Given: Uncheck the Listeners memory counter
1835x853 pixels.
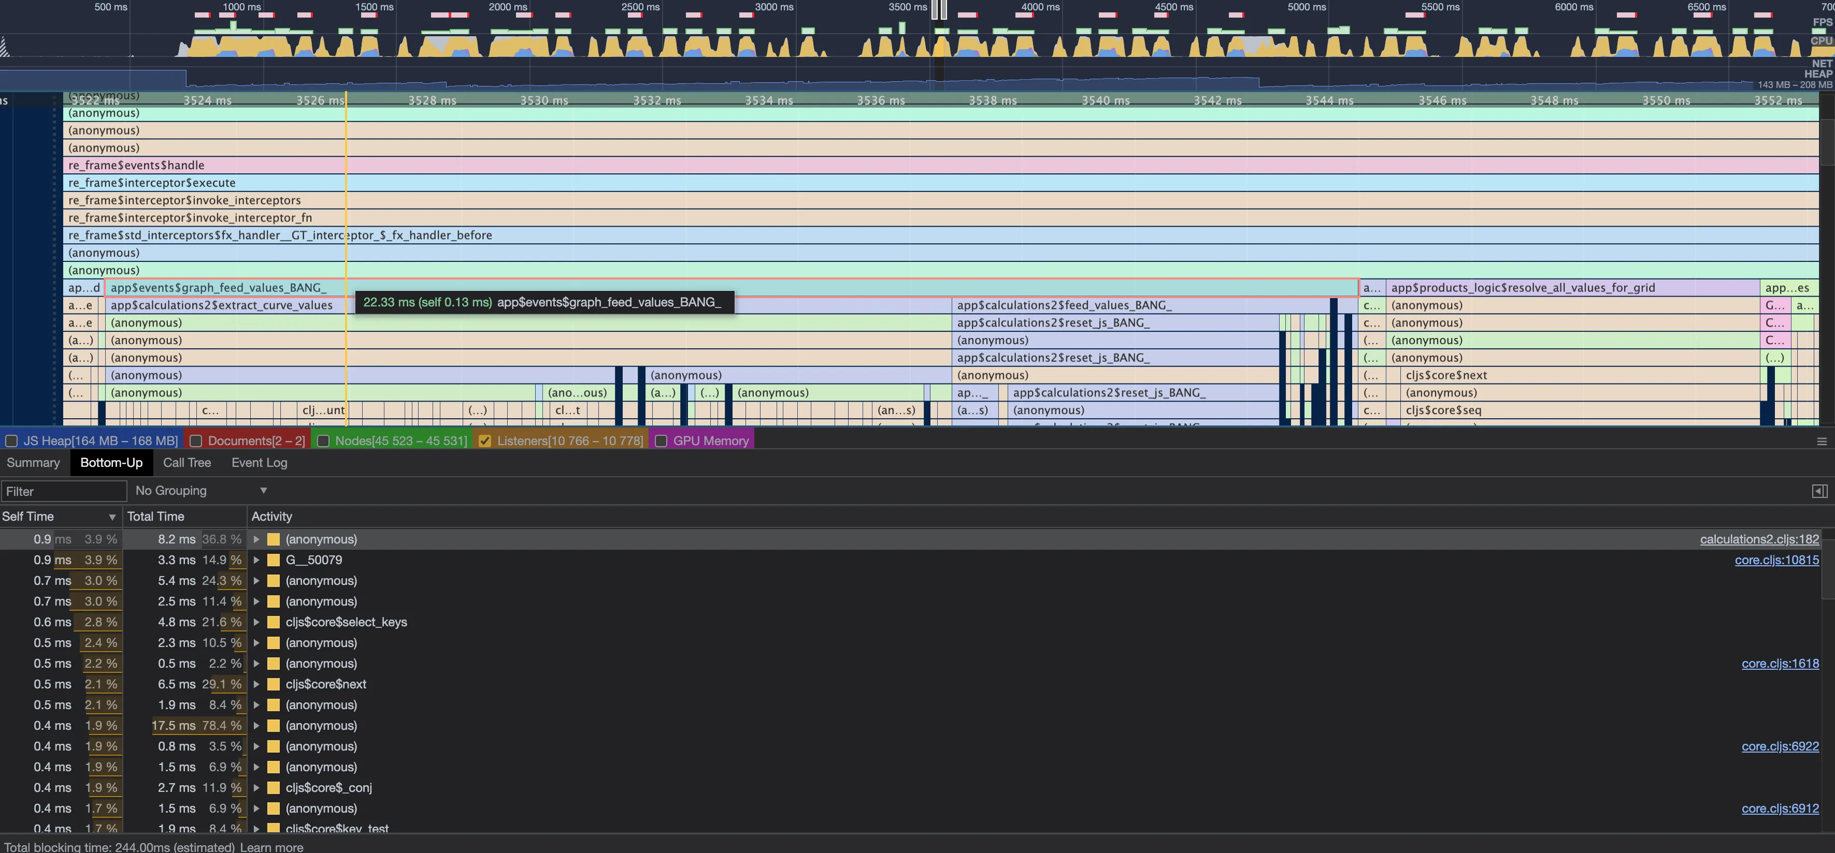Looking at the screenshot, I should pyautogui.click(x=485, y=441).
